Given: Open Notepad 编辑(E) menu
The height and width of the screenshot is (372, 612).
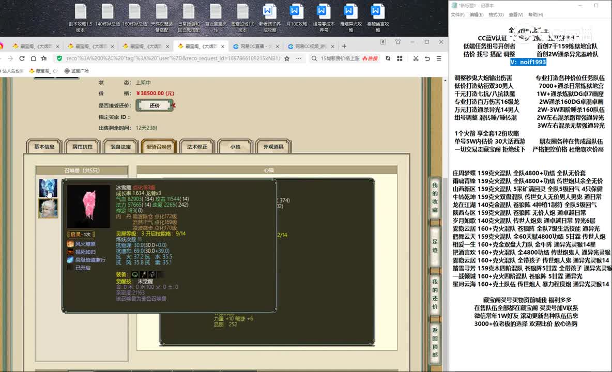Looking at the screenshot, I should point(477,14).
